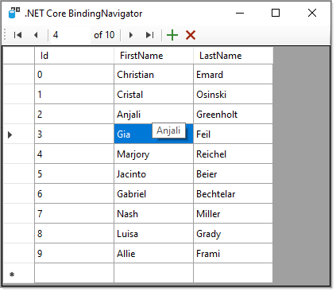Click the empty FirstName cell in new row
The width and height of the screenshot is (336, 292).
[x=153, y=274]
